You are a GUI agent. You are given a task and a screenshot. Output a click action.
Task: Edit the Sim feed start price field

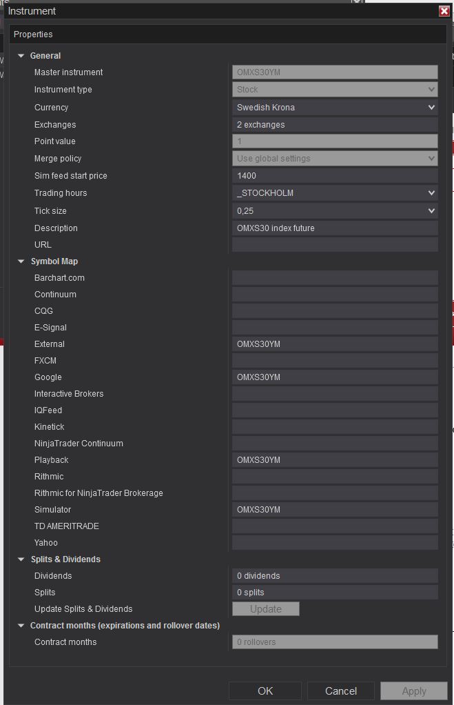(335, 176)
